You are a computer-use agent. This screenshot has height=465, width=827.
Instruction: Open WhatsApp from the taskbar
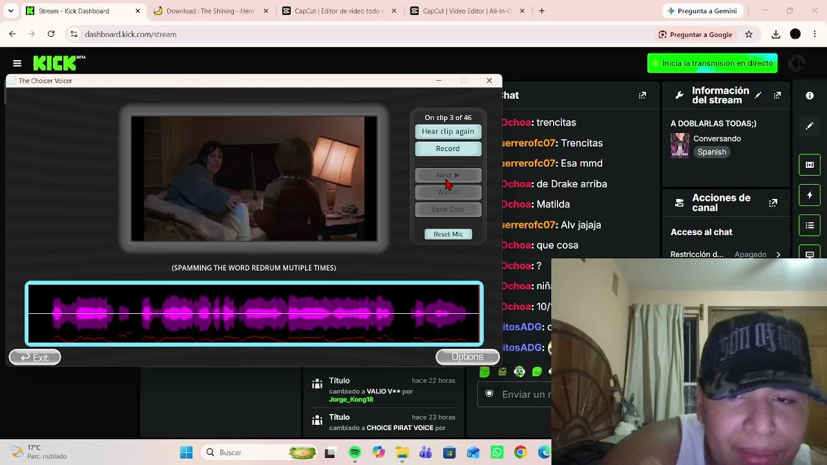pos(497,452)
